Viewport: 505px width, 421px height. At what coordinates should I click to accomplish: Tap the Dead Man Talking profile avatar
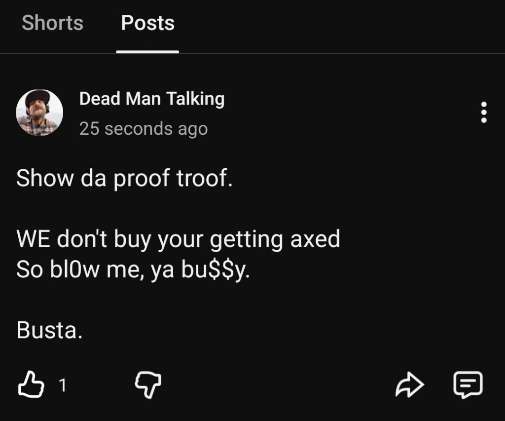pos(39,113)
